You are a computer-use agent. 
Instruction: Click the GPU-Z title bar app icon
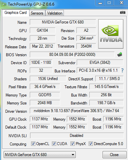4,4
